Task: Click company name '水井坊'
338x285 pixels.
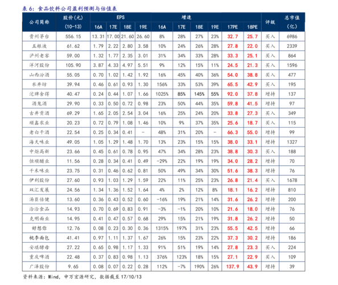Action: pos(39,84)
